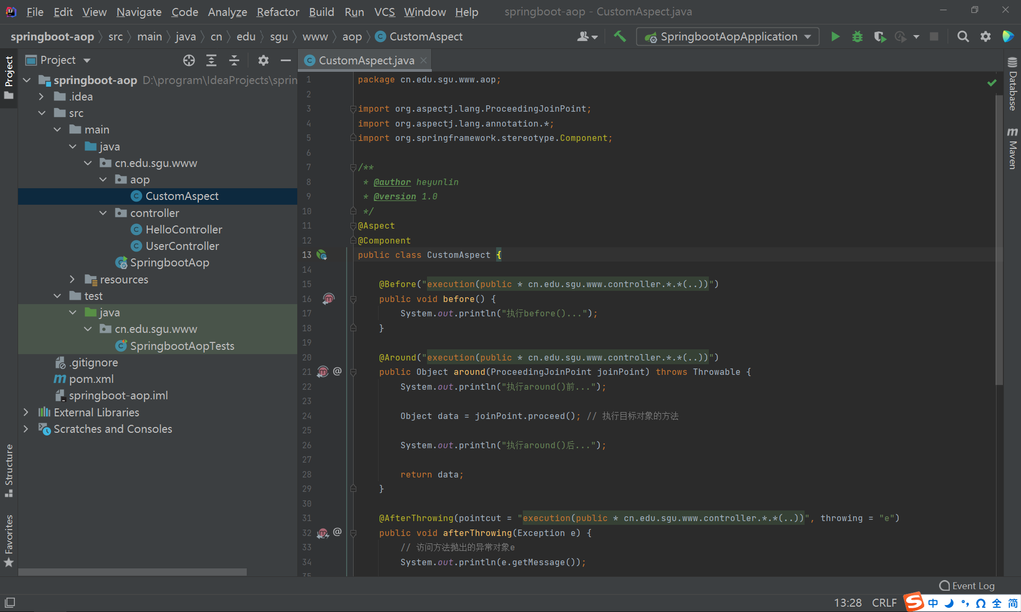The height and width of the screenshot is (612, 1021).
Task: Click CRLF line separator in status bar
Action: coord(884,602)
